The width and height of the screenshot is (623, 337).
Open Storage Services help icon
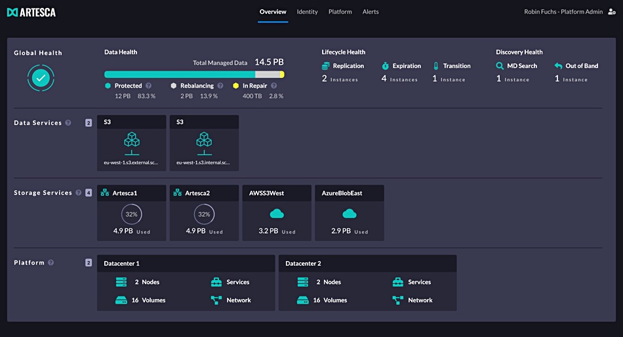point(78,192)
